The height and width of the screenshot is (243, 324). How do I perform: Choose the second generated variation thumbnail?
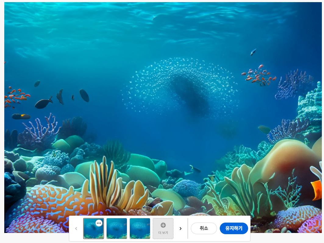[117, 228]
